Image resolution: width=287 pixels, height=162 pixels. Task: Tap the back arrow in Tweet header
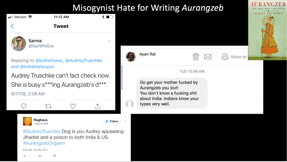tap(12, 26)
